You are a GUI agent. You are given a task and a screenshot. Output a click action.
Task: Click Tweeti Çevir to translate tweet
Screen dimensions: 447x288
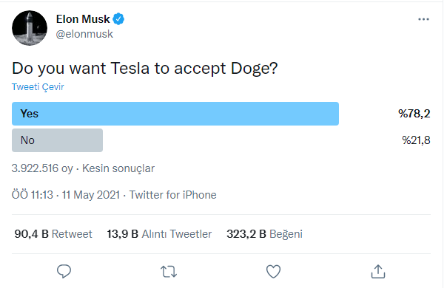pos(38,87)
